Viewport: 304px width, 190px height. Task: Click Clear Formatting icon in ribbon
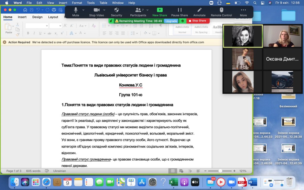pyautogui.click(x=94, y=26)
